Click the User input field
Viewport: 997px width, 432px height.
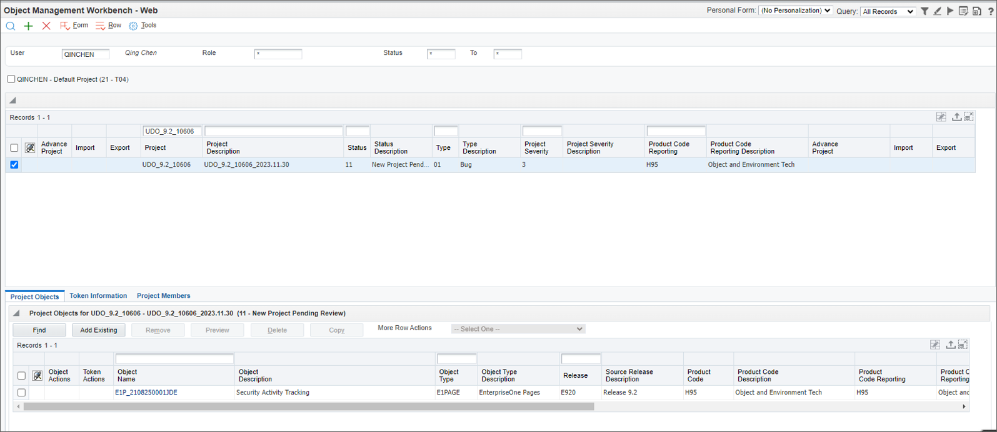tap(86, 54)
